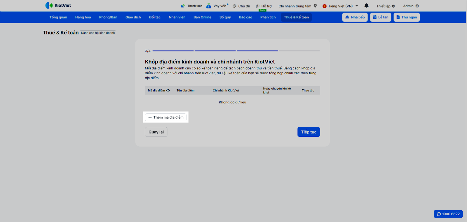The height and width of the screenshot is (222, 467).
Task: Open the Nhà bếp kitchen screen
Action: pos(355,17)
